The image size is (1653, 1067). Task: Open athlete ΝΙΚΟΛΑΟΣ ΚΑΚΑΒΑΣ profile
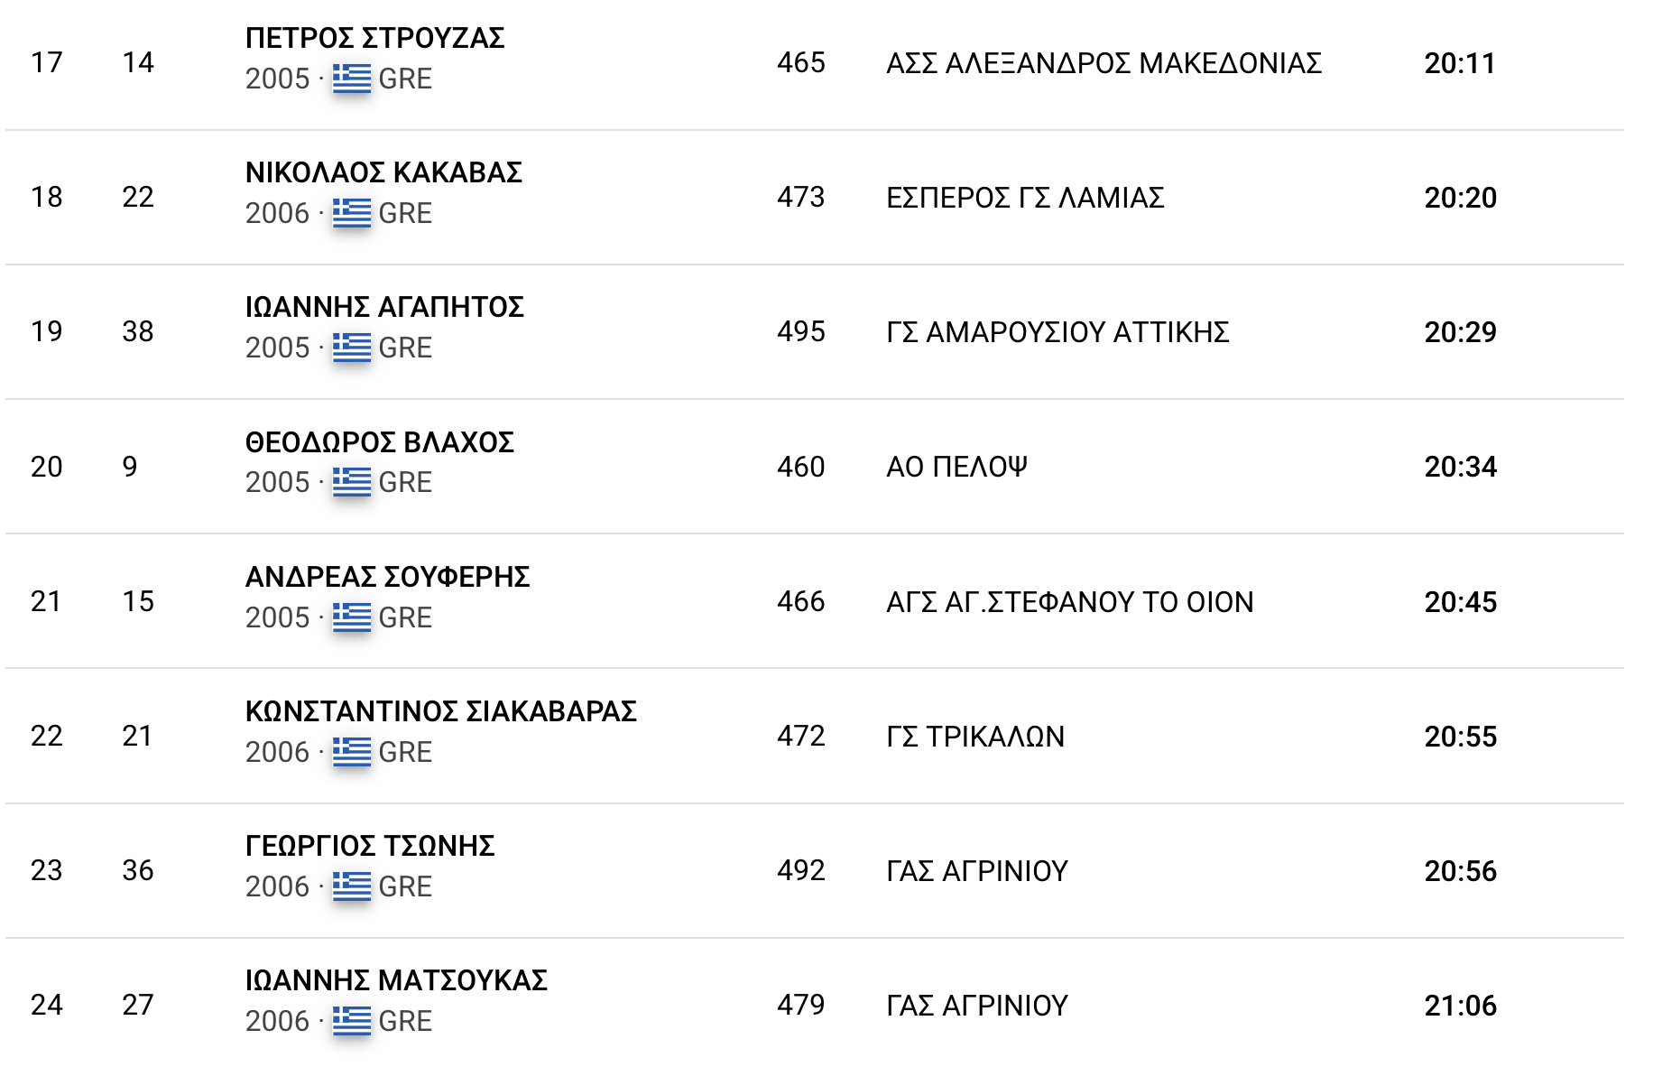click(383, 172)
